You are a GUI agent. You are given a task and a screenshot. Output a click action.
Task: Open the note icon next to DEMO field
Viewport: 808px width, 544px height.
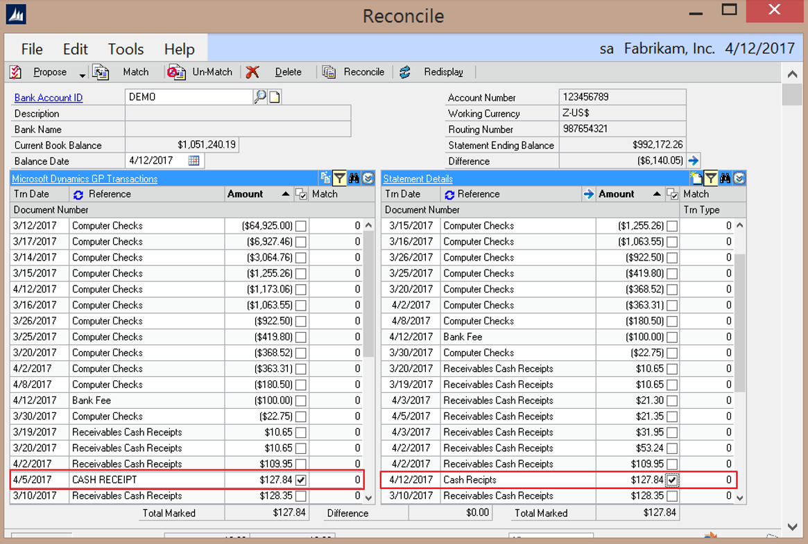pyautogui.click(x=275, y=97)
